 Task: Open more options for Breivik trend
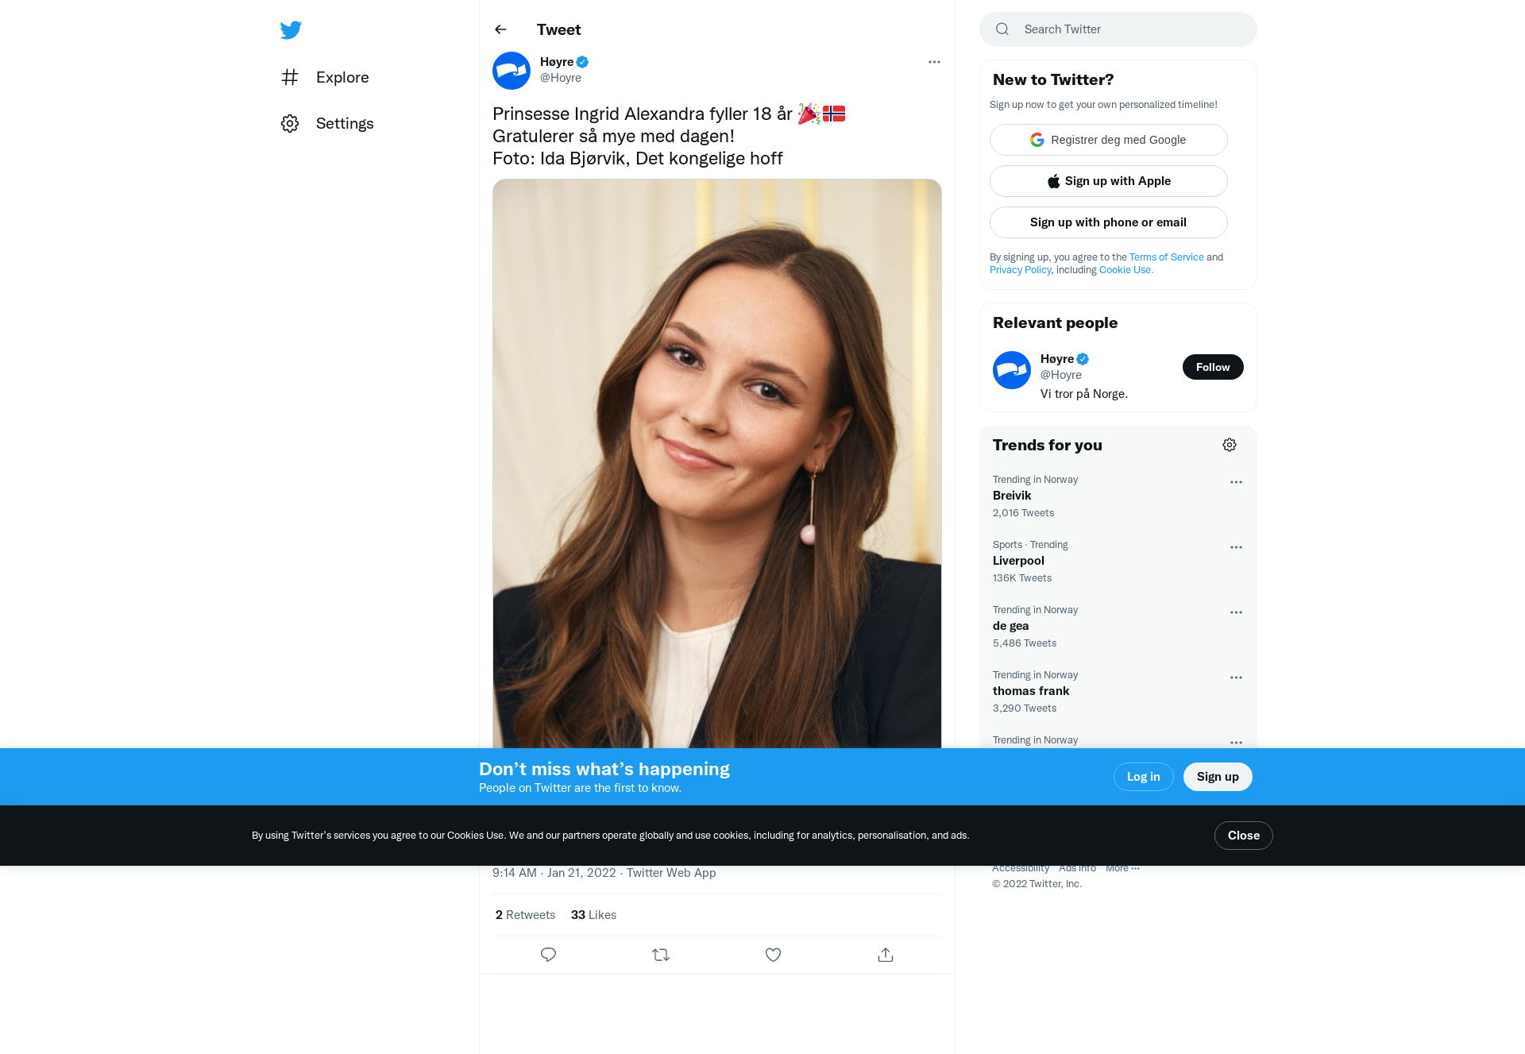(x=1236, y=482)
